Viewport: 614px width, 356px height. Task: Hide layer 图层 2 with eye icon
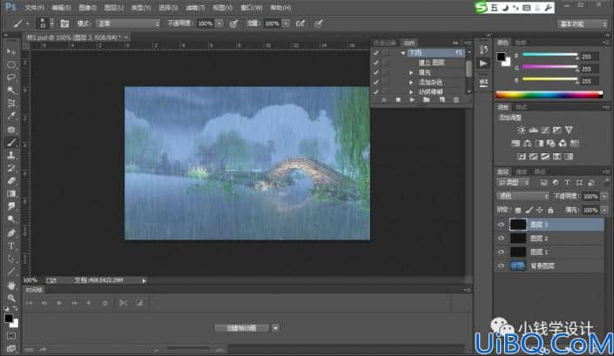pos(501,238)
